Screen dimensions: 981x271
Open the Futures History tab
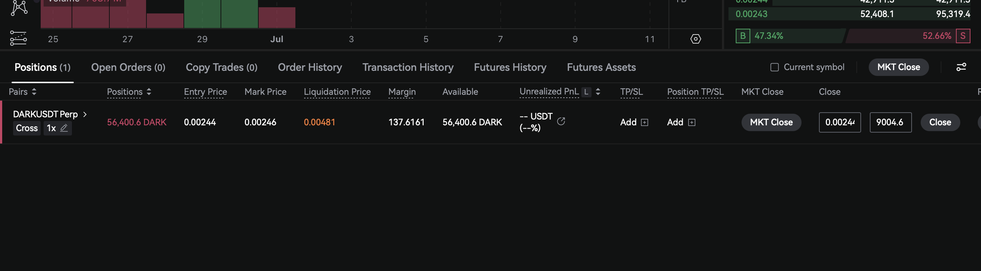[510, 67]
